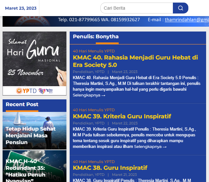The width and height of the screenshot is (209, 182).
Task: Click the Pendidikan, YPTD tag under KMAC 39
Action: point(88,123)
